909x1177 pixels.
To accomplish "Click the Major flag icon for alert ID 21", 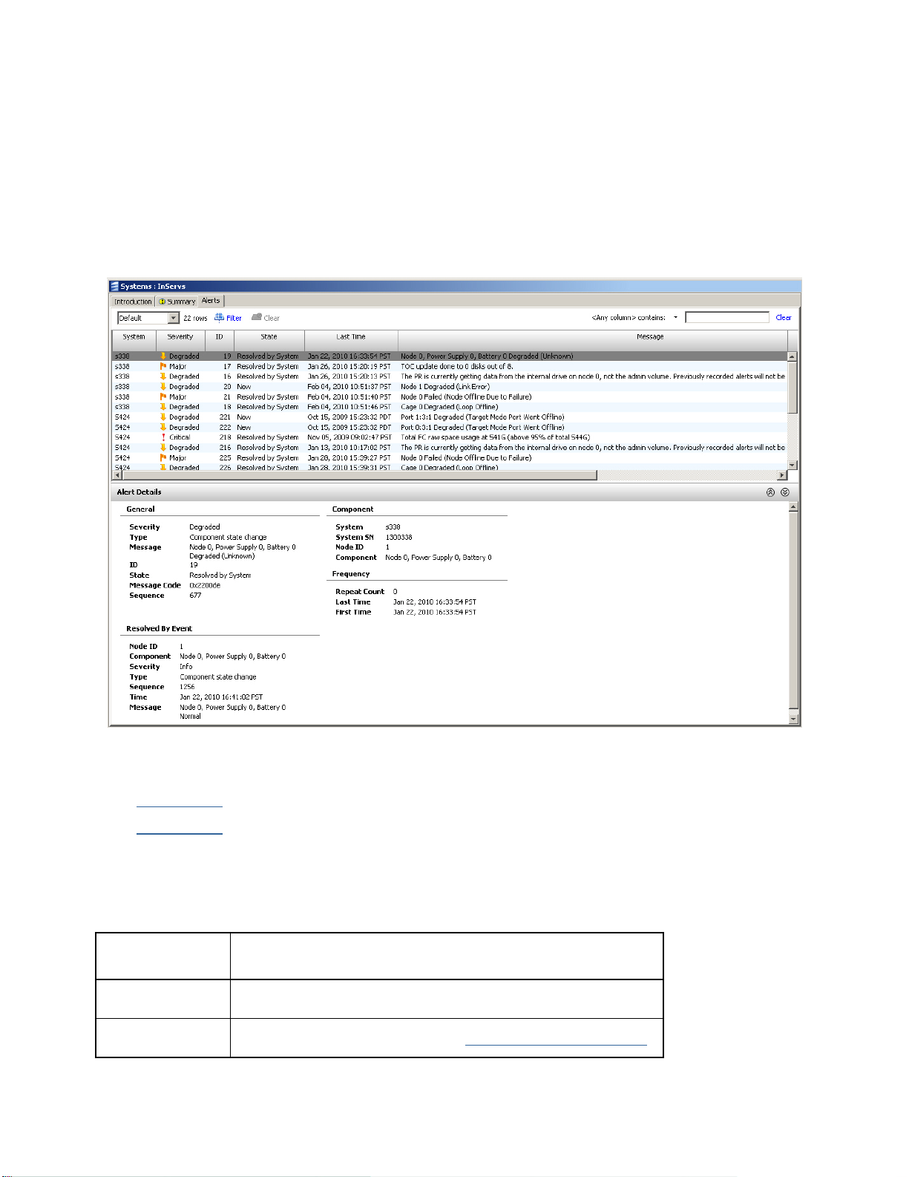I will [x=163, y=397].
